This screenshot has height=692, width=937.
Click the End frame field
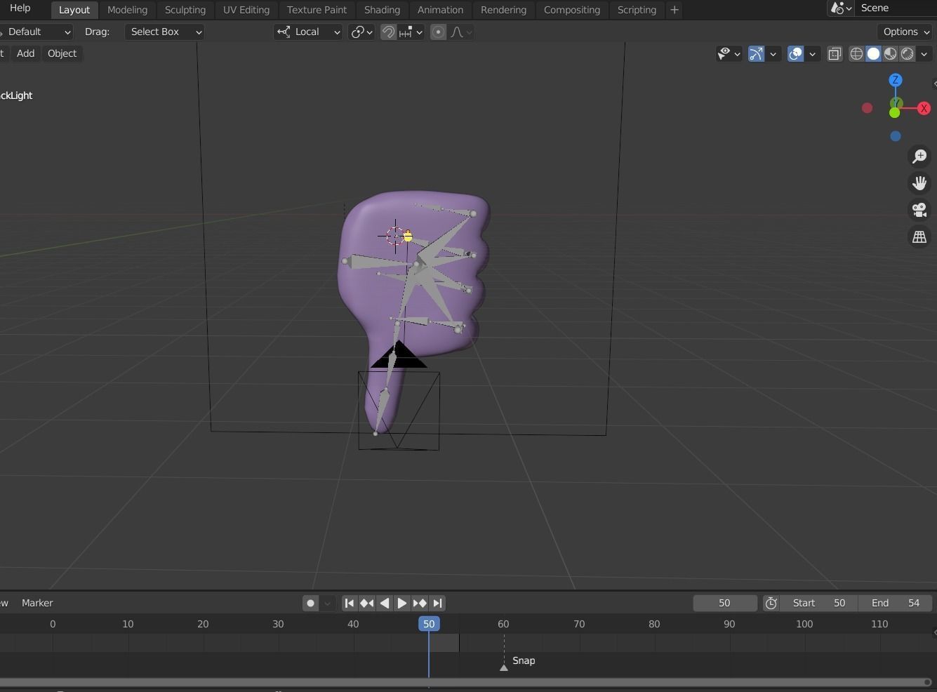(x=896, y=603)
